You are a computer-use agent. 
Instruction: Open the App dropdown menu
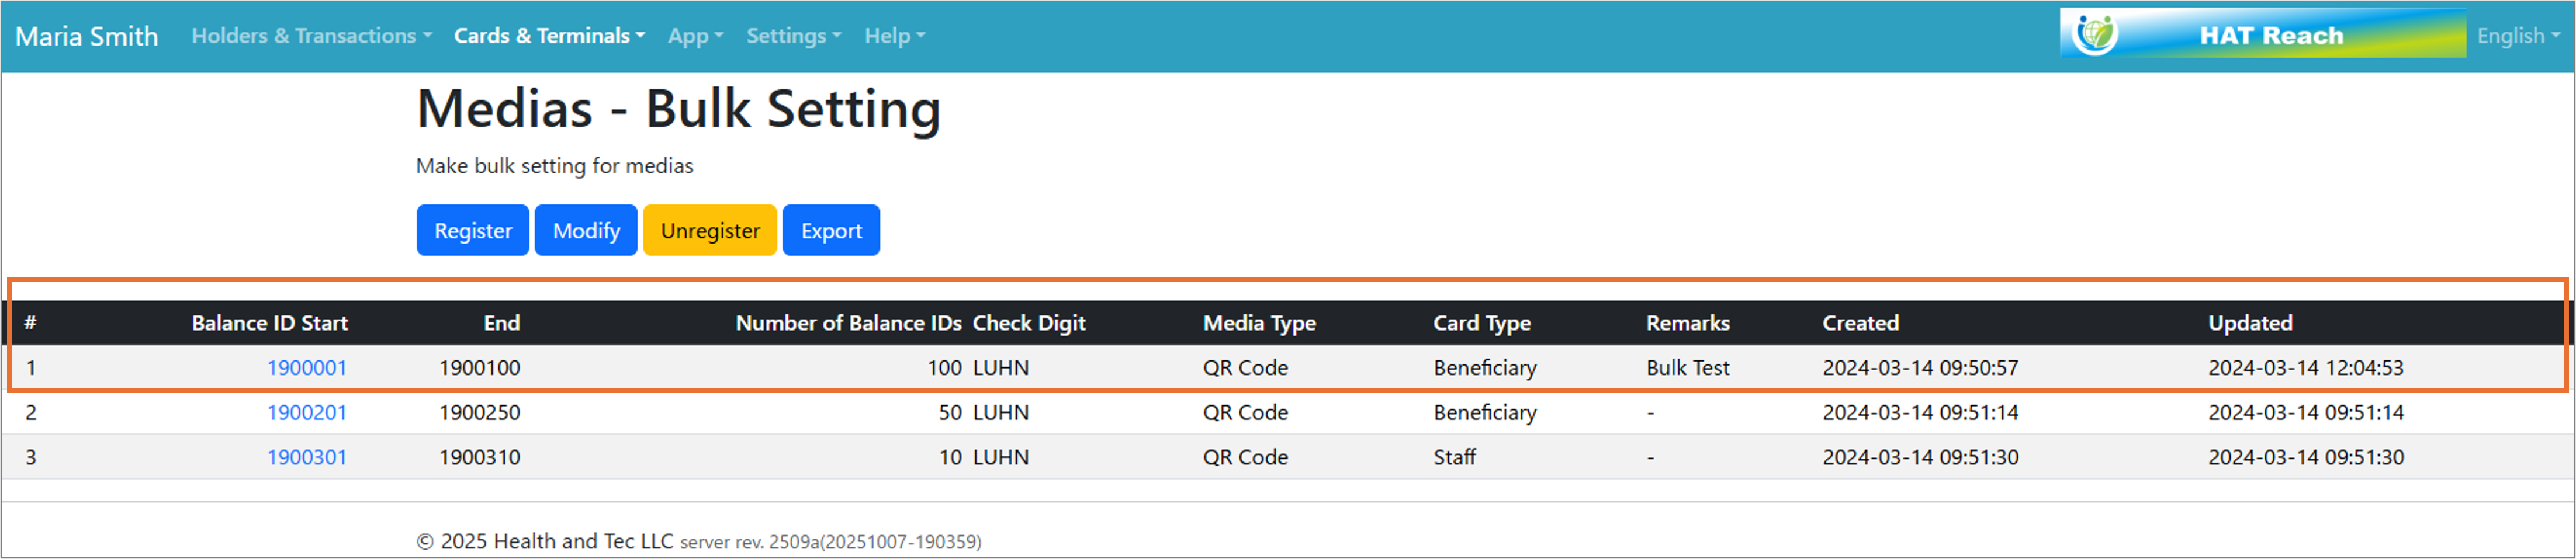click(695, 36)
